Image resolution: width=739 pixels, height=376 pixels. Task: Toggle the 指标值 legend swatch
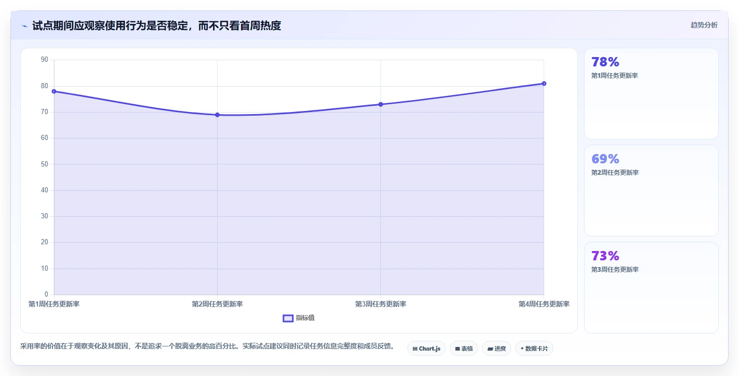[288, 318]
